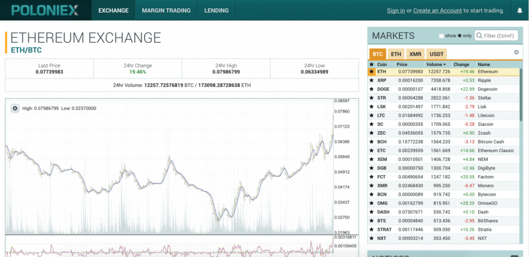This screenshot has height=257, width=529.
Task: Switch to the XMR markets tab
Action: point(415,54)
